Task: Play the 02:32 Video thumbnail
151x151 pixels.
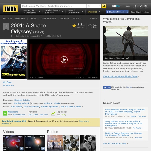Action: point(13,143)
